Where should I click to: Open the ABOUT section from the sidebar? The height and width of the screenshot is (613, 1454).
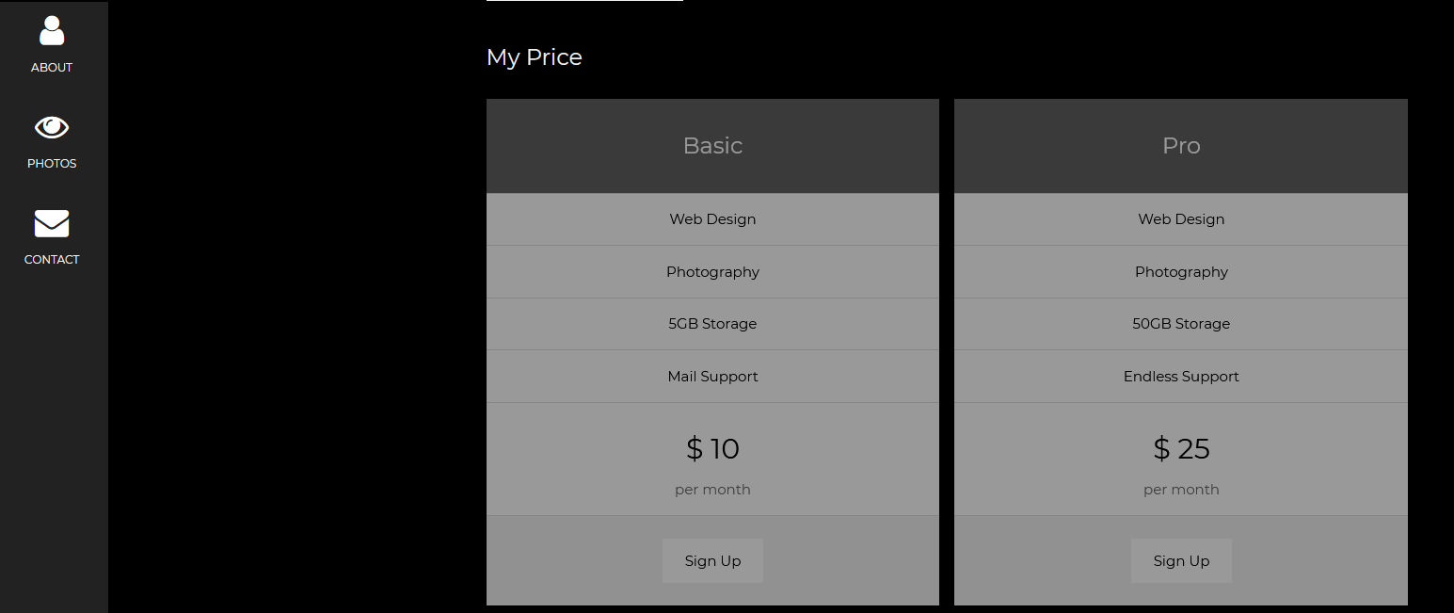point(51,67)
